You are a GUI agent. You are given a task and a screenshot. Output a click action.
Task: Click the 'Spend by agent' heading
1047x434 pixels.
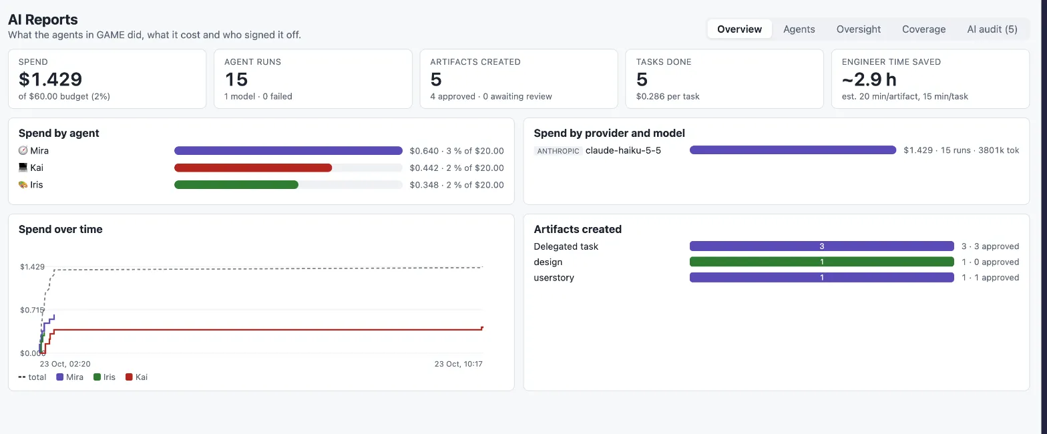[x=59, y=133]
